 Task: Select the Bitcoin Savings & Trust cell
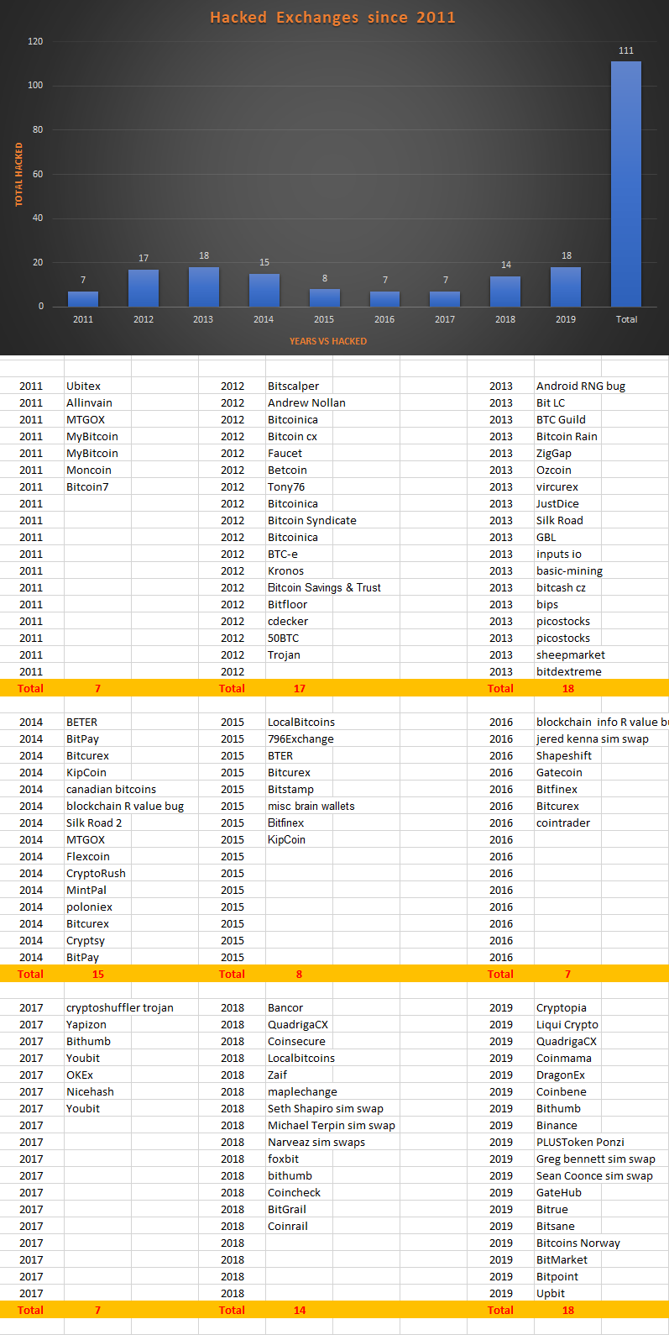[324, 587]
